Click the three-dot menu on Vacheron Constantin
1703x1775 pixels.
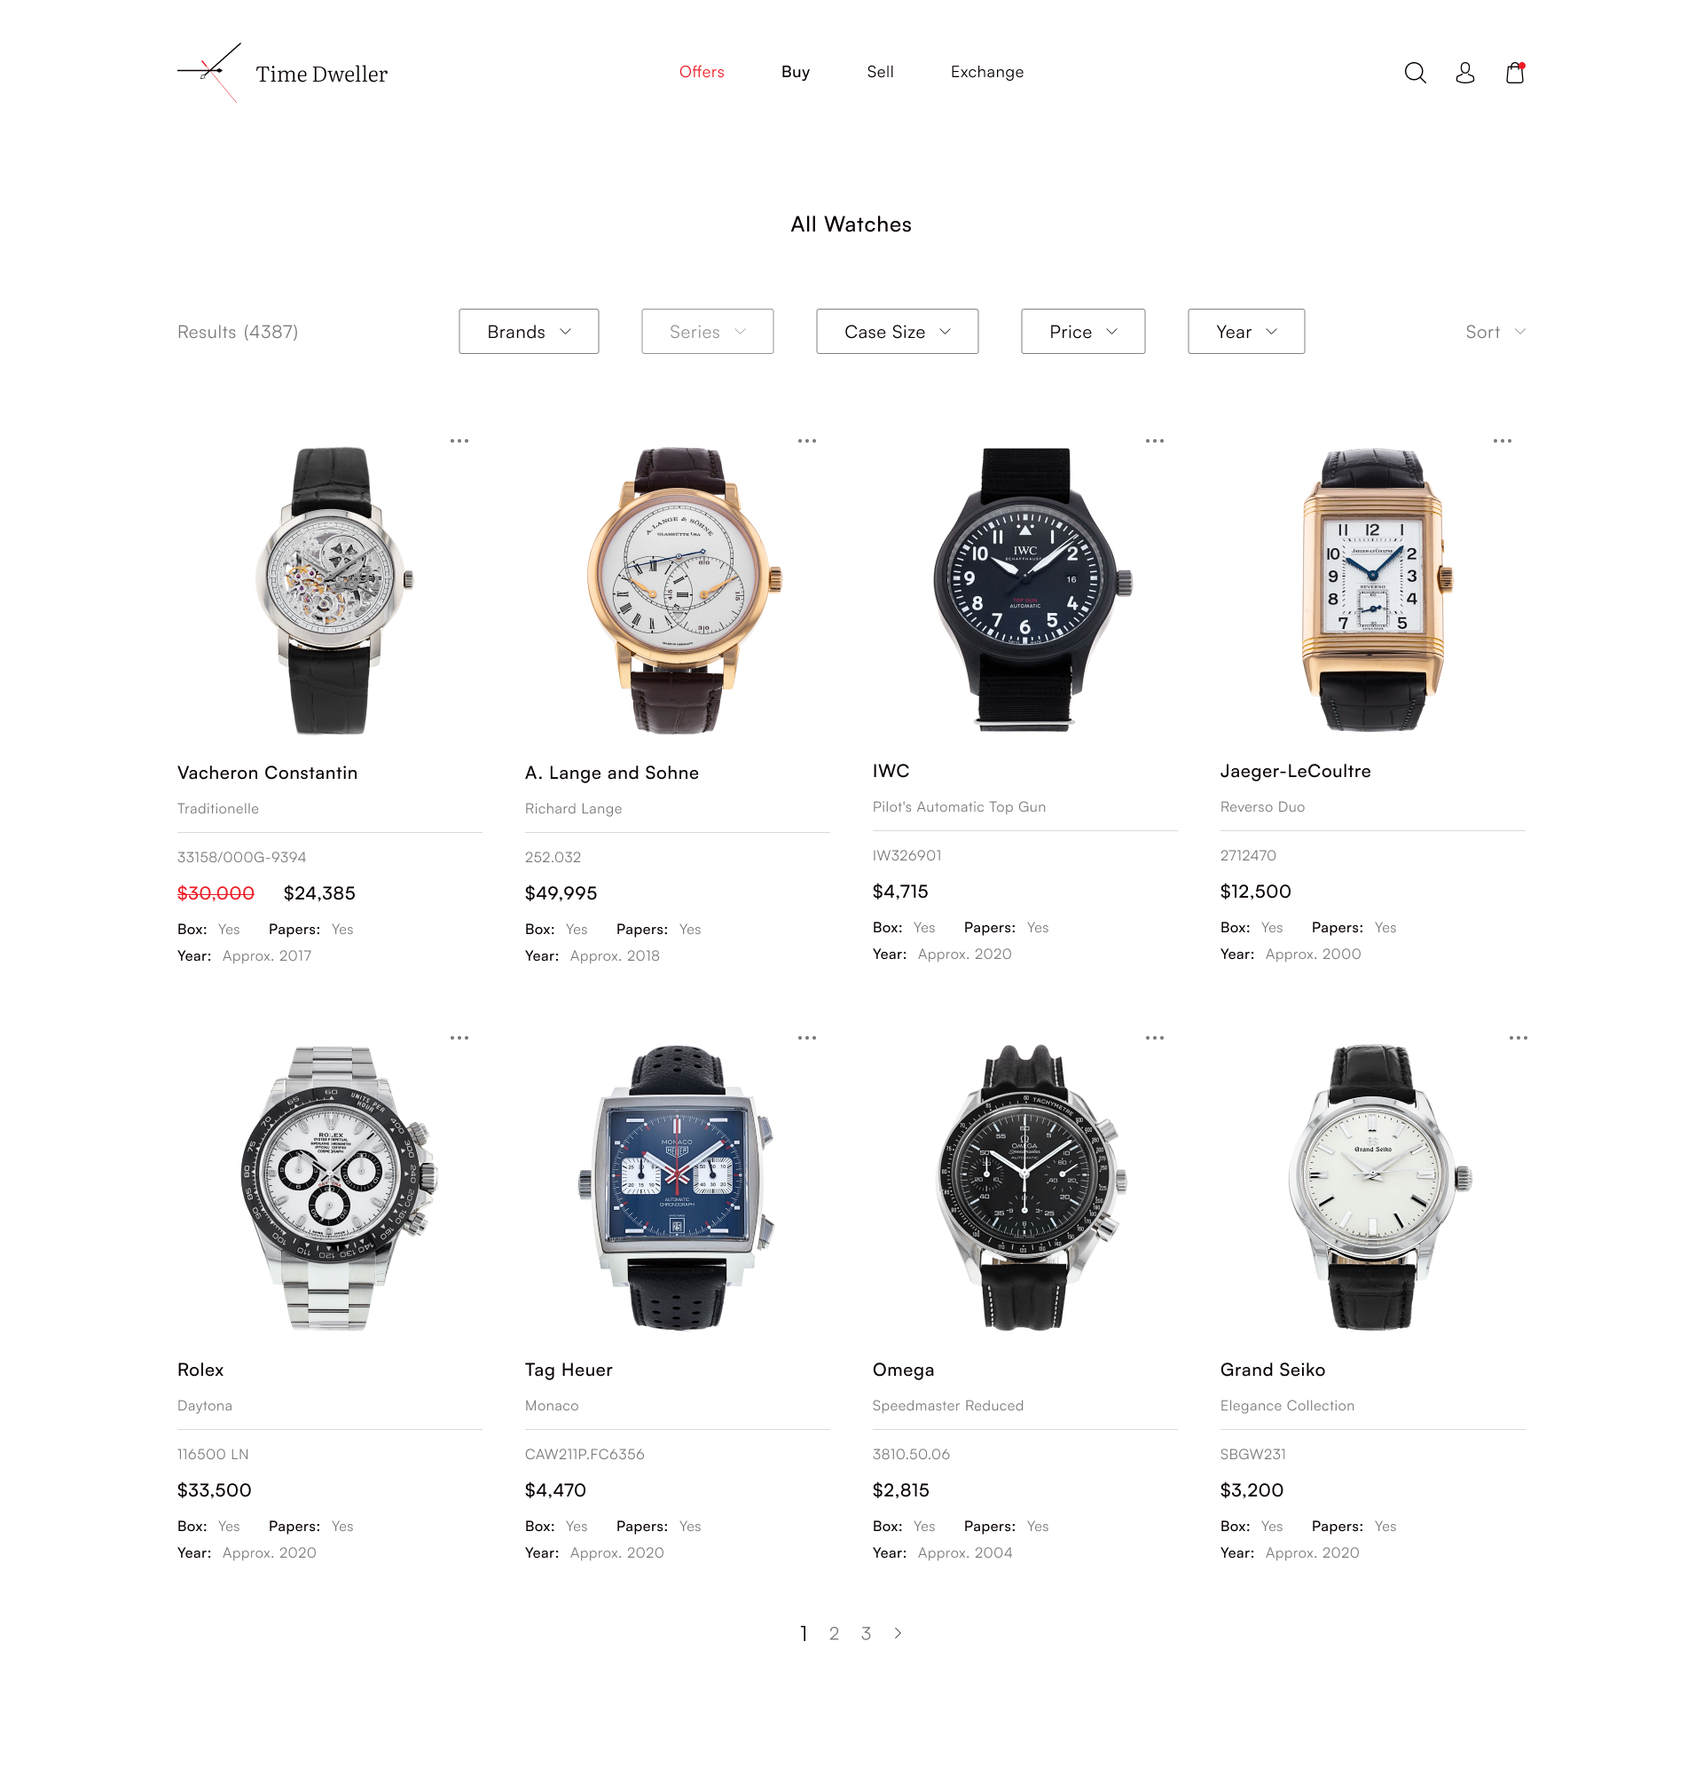click(x=459, y=441)
